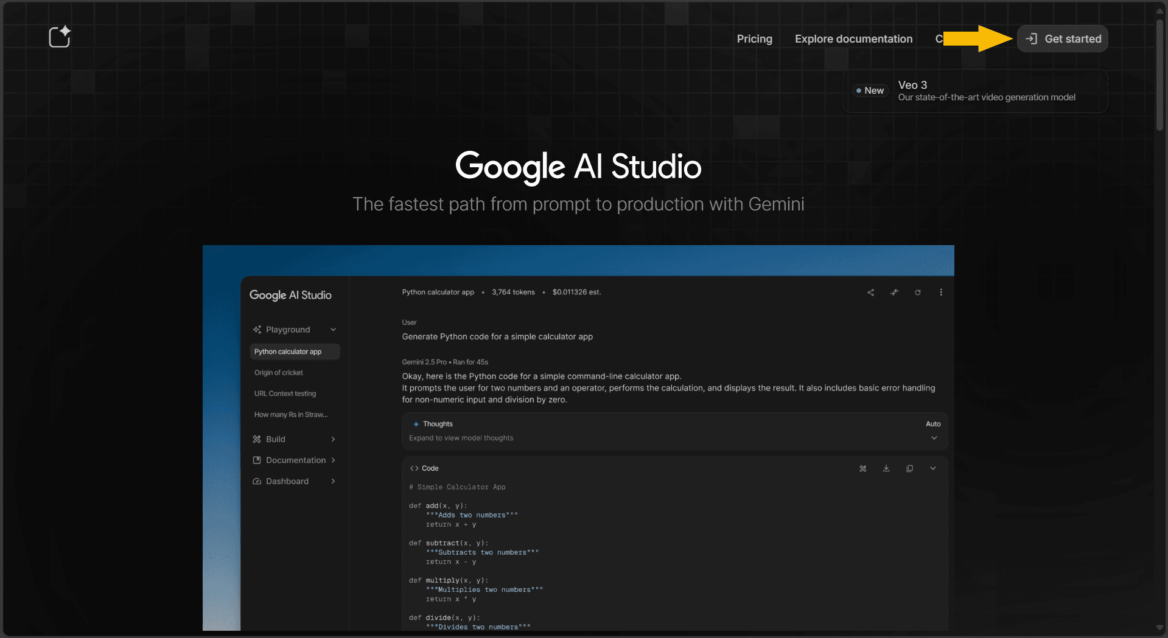1168x638 pixels.
Task: Open the Veo 3 announcement banner
Action: pos(974,91)
